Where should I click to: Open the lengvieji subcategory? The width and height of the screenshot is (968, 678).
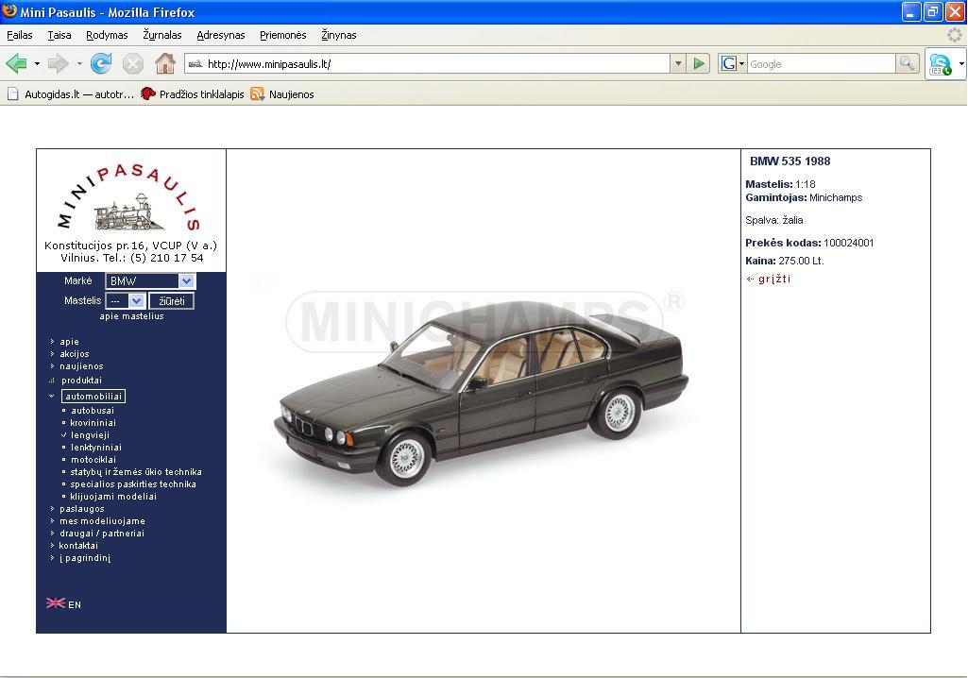pyautogui.click(x=90, y=435)
